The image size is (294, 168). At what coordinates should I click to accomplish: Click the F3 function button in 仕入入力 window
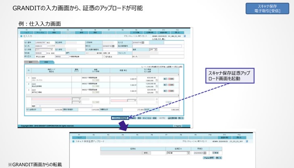click(x=54, y=33)
